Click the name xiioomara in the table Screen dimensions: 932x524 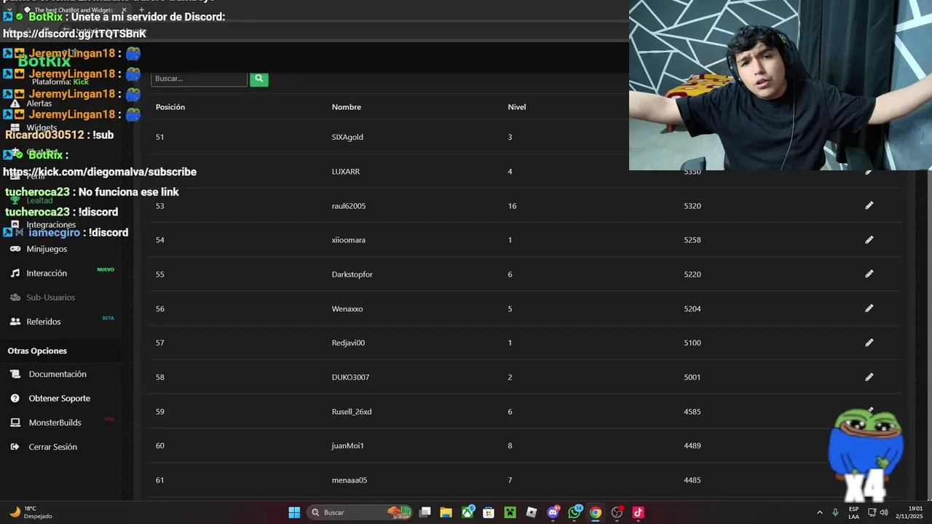[x=349, y=240]
